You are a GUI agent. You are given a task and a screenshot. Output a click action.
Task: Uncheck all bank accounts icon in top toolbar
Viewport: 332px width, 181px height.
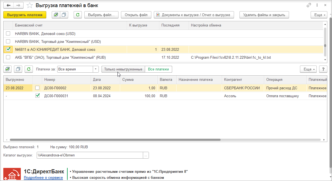click(x=64, y=15)
